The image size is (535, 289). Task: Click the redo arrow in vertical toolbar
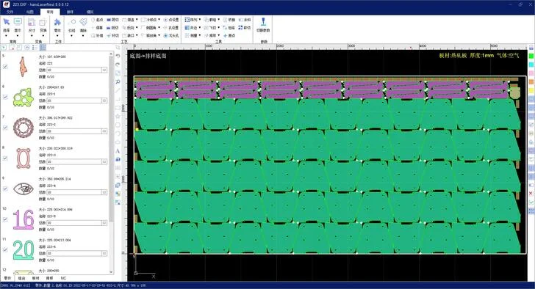[x=118, y=65]
